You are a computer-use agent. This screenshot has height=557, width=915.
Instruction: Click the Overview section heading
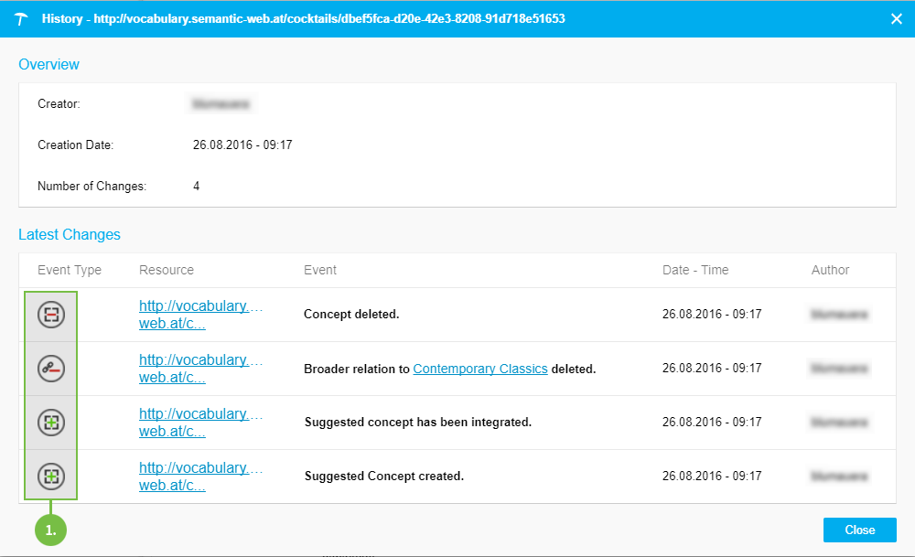[x=48, y=65]
